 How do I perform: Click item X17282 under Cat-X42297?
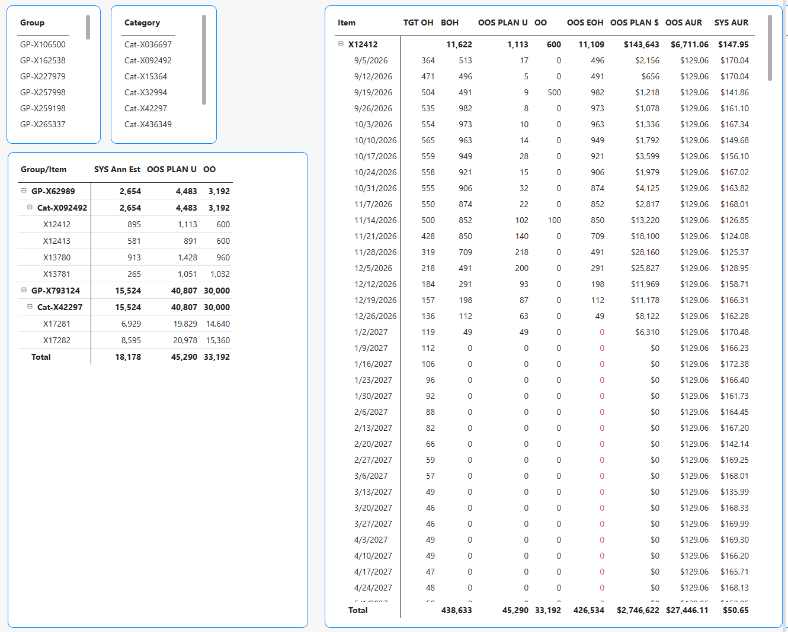pos(57,340)
